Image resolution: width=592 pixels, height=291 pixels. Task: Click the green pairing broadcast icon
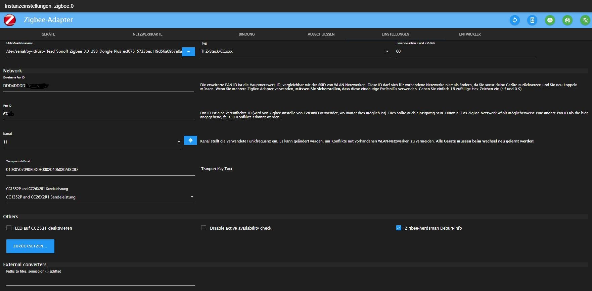point(567,20)
